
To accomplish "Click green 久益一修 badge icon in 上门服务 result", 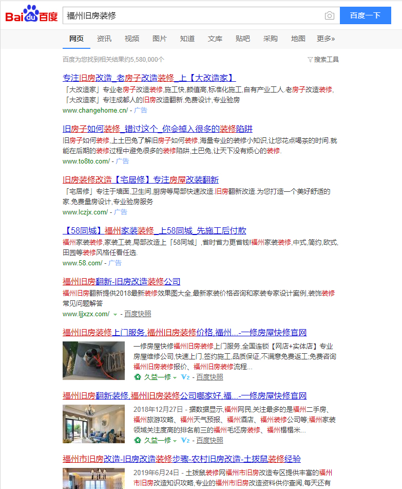I will 137,377.
